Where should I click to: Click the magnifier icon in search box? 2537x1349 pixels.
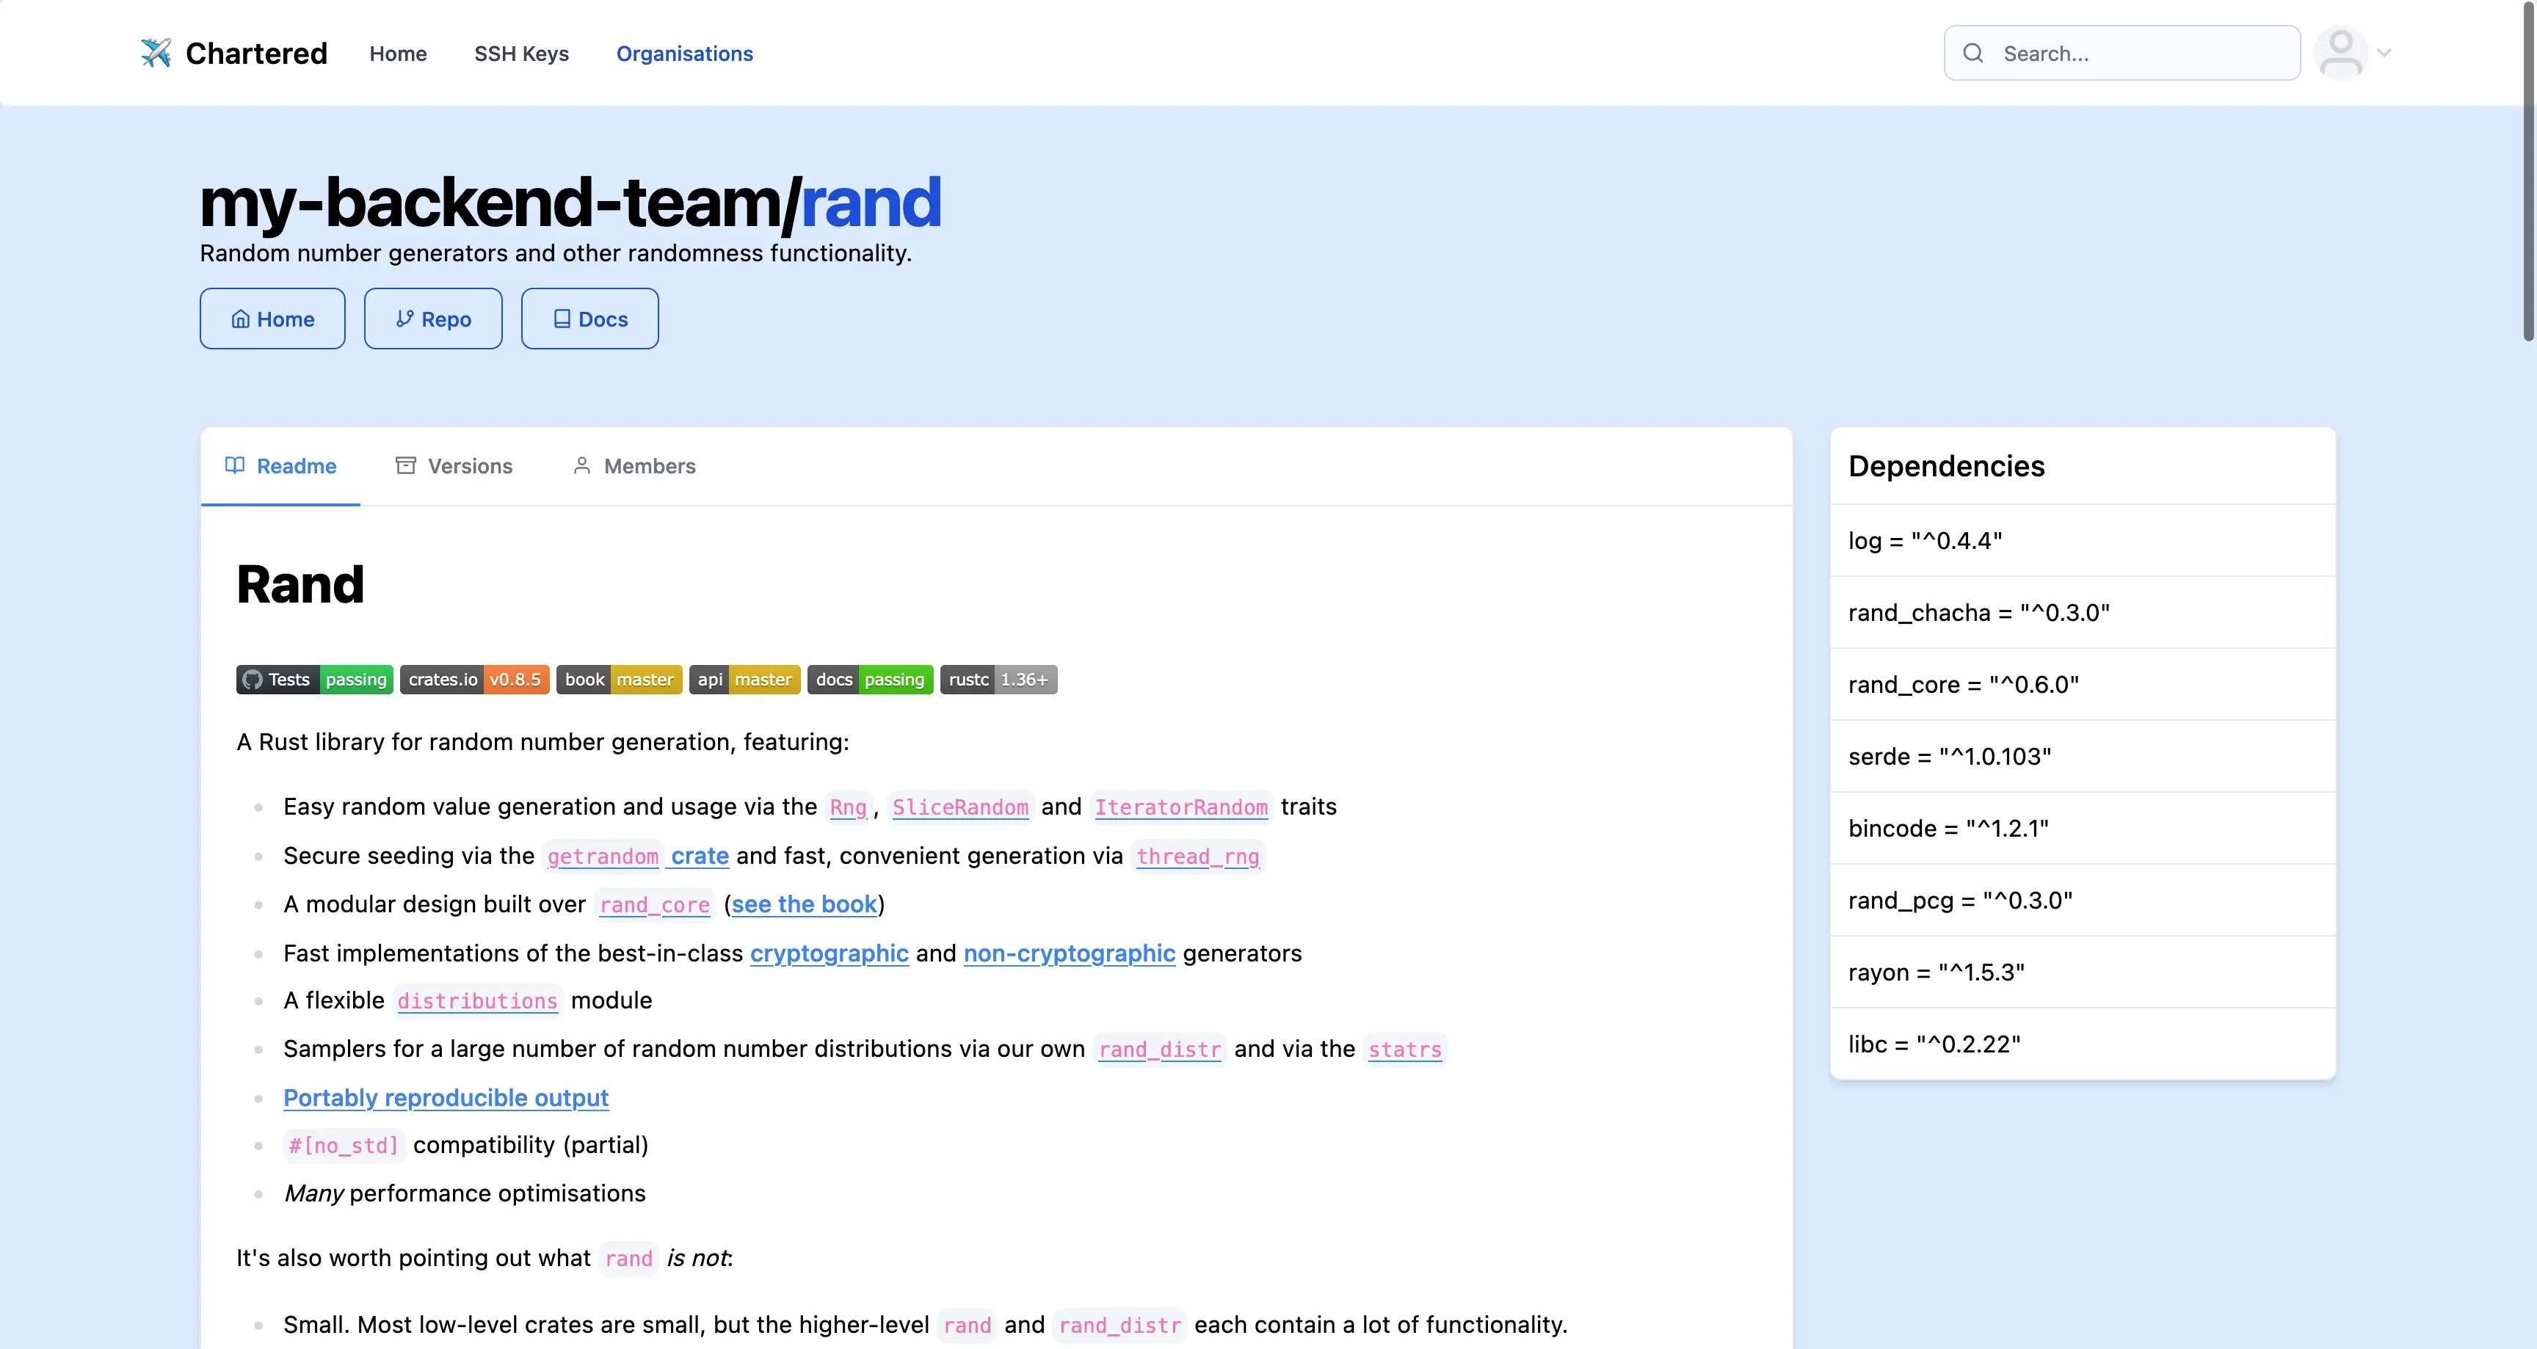point(1972,53)
